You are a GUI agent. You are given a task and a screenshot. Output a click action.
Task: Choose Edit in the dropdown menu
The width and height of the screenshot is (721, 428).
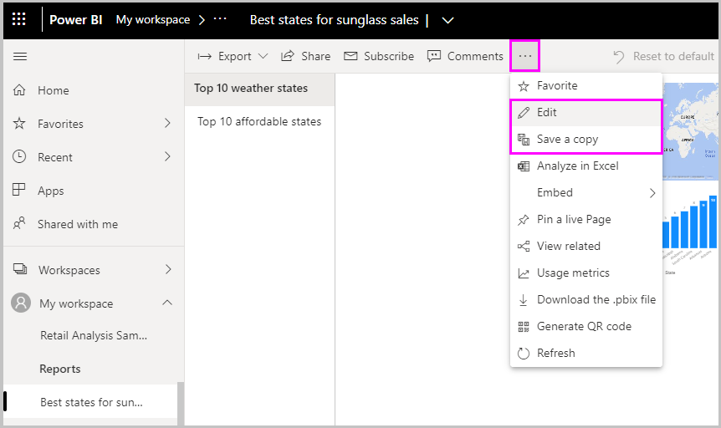click(x=585, y=113)
